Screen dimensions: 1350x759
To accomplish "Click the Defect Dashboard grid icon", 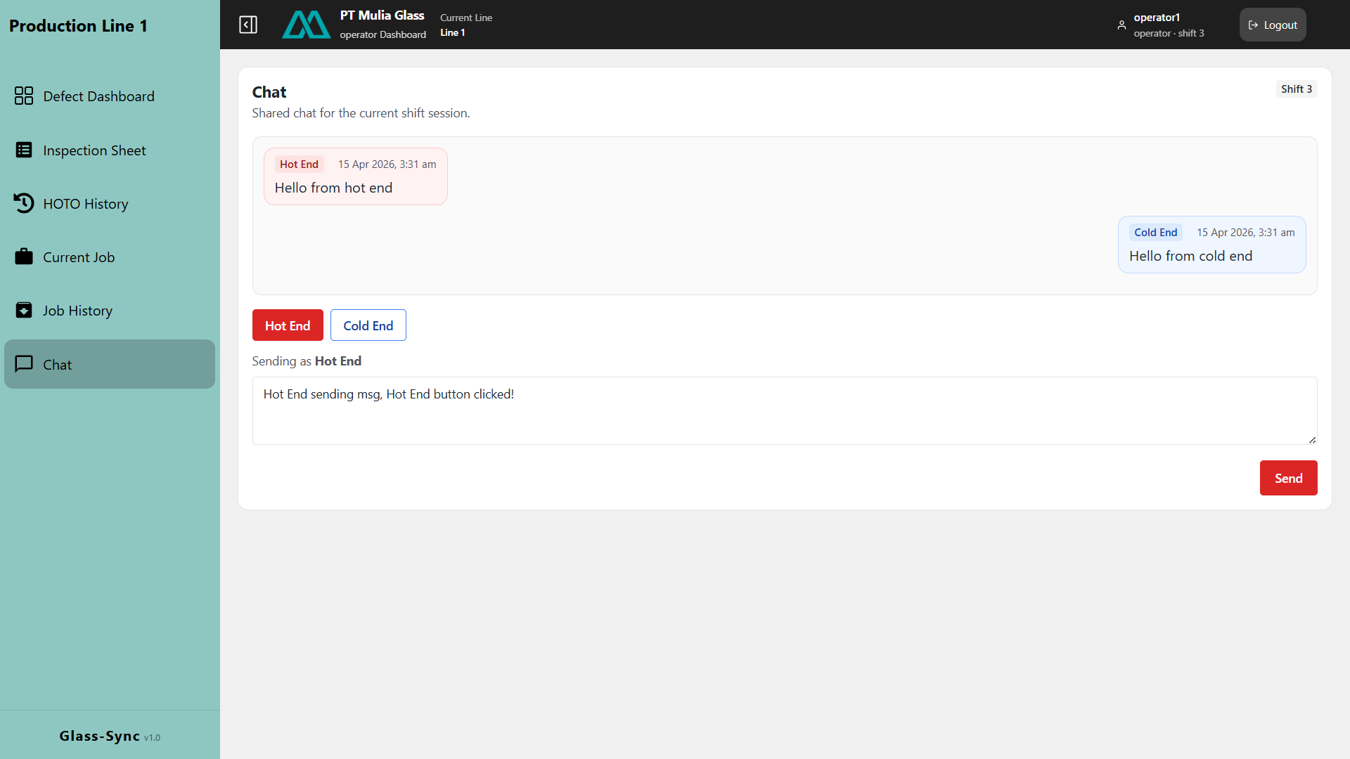I will (24, 96).
